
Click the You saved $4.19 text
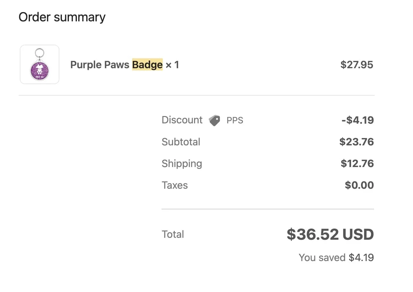tap(336, 258)
